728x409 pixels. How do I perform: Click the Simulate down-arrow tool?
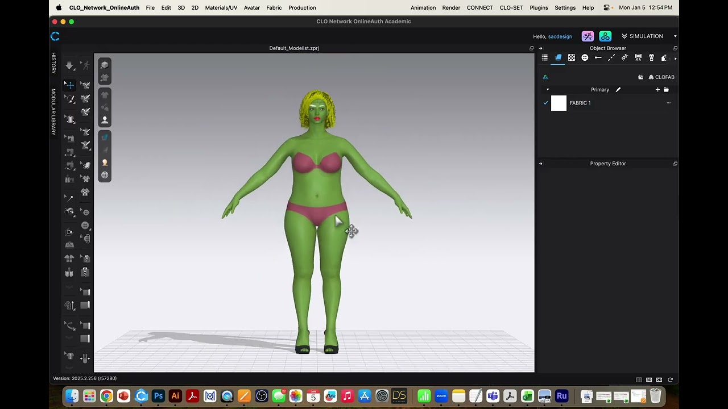69,66
